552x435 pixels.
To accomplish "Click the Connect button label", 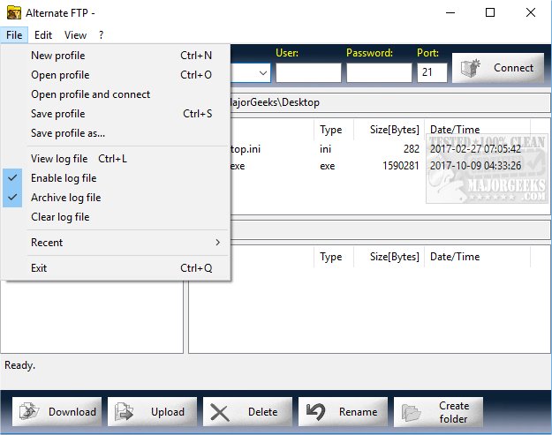I will click(x=514, y=68).
